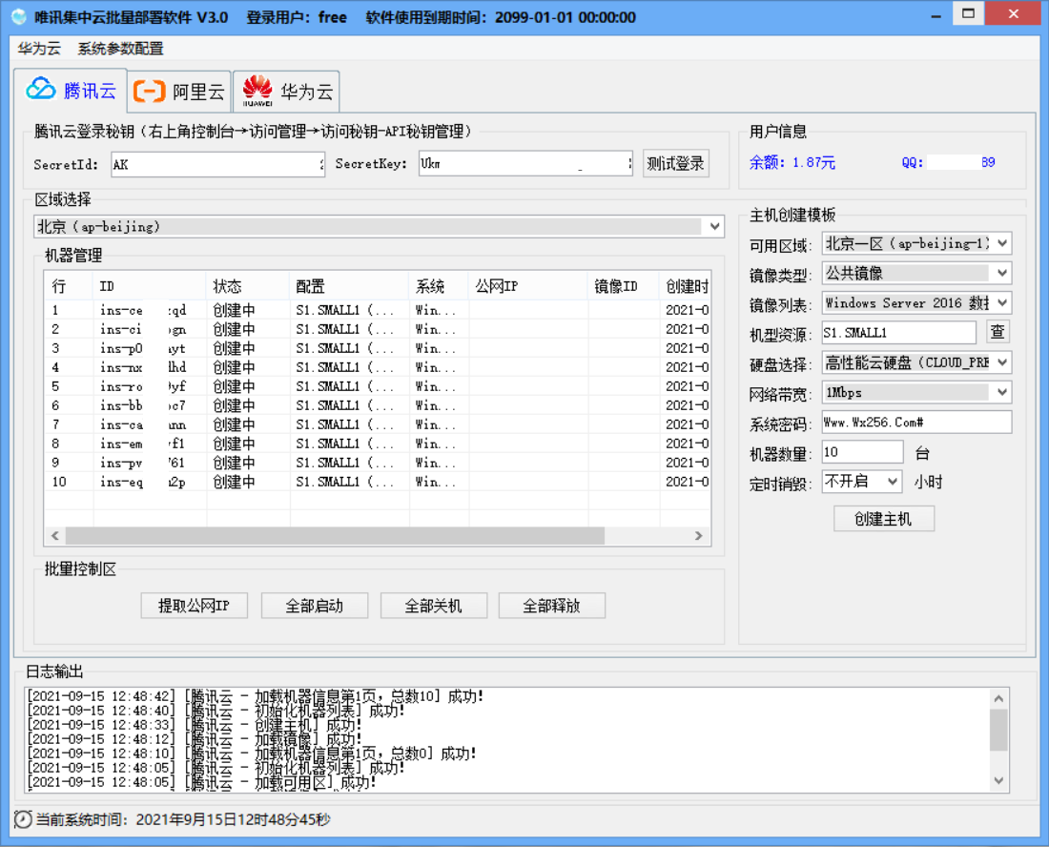Expand the 镜像类型 公共镜像 dropdown

coord(1001,273)
